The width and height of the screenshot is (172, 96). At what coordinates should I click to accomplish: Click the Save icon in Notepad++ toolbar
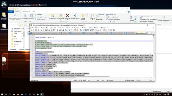pyautogui.click(x=36, y=30)
